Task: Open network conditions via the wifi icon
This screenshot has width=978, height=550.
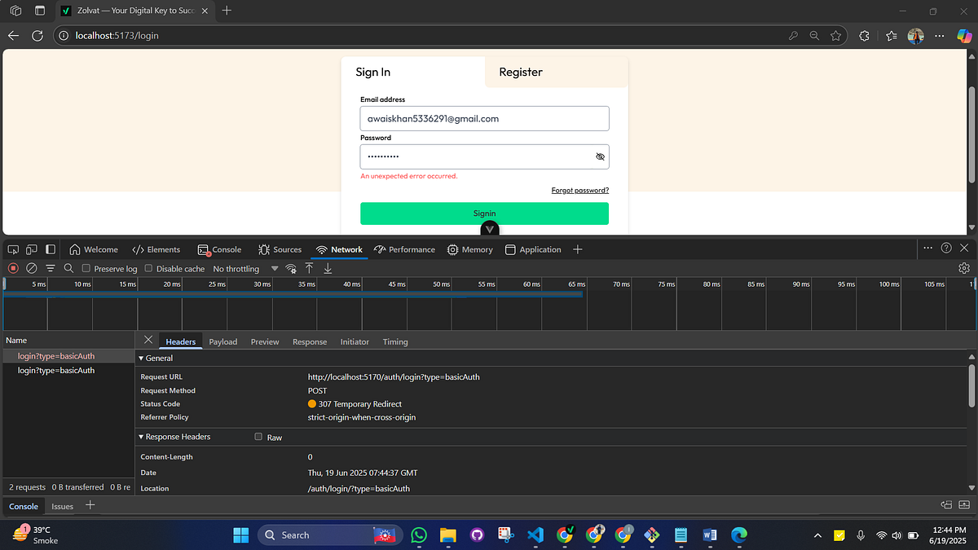Action: coord(291,268)
